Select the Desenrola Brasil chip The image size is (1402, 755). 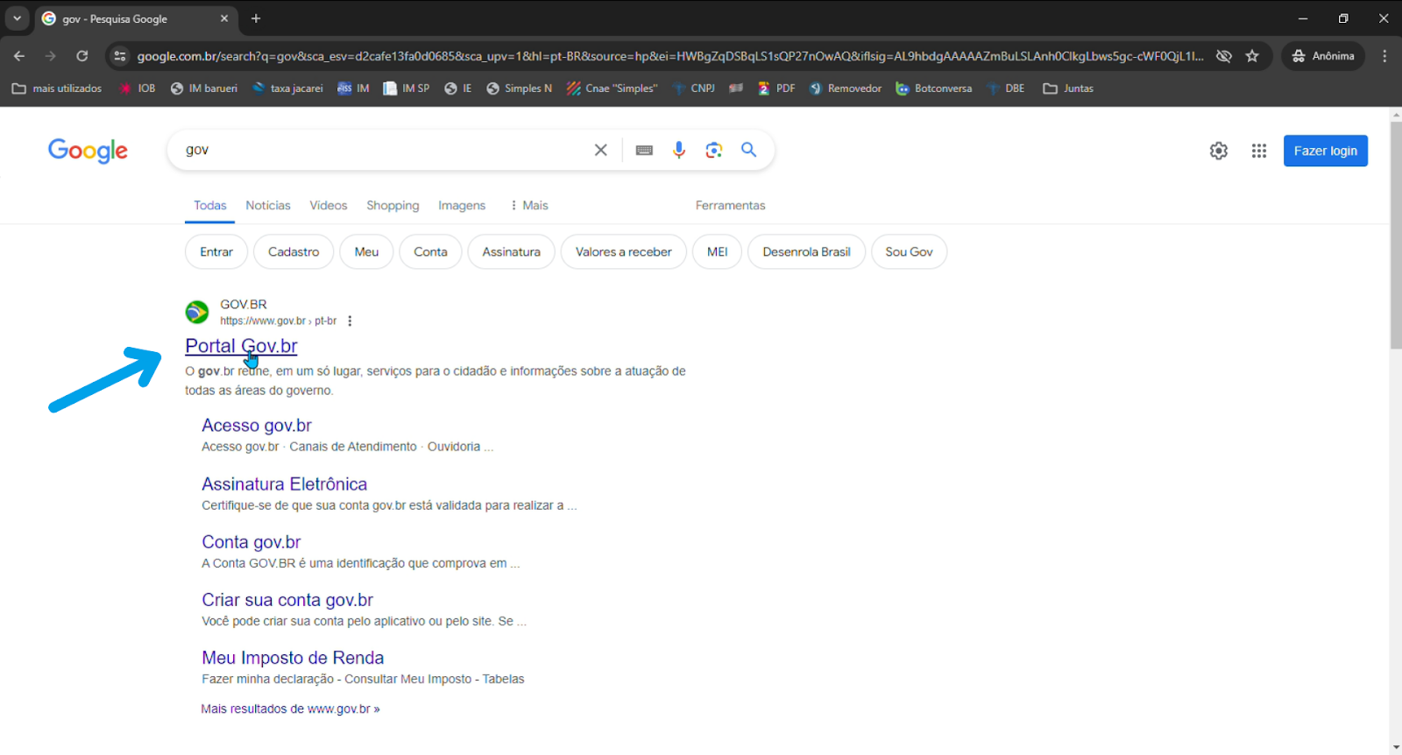coord(806,251)
